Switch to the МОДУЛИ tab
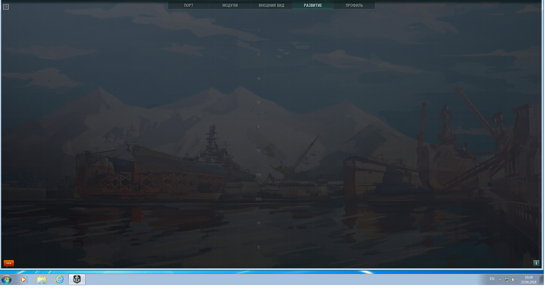545x306 pixels. 230,5
